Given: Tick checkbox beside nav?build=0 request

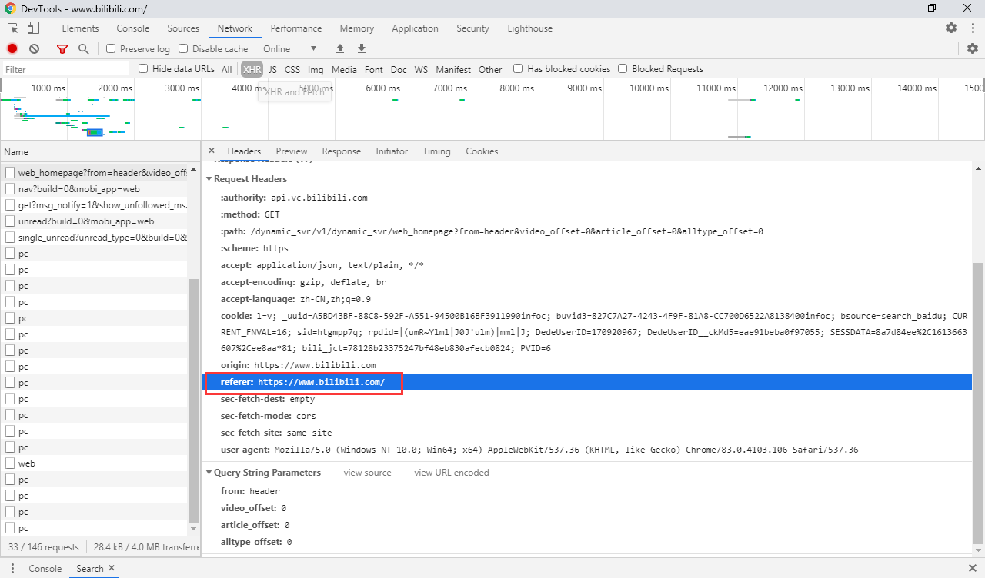Looking at the screenshot, I should (10, 189).
